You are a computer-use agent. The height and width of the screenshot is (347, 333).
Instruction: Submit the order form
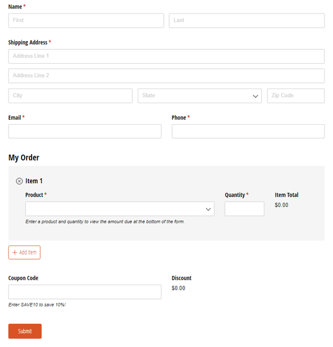25,331
